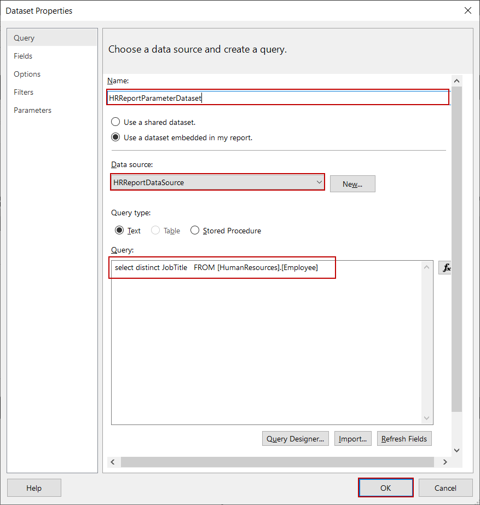The image size is (480, 505).
Task: Click the query scrollbar up arrow
Action: [x=426, y=267]
